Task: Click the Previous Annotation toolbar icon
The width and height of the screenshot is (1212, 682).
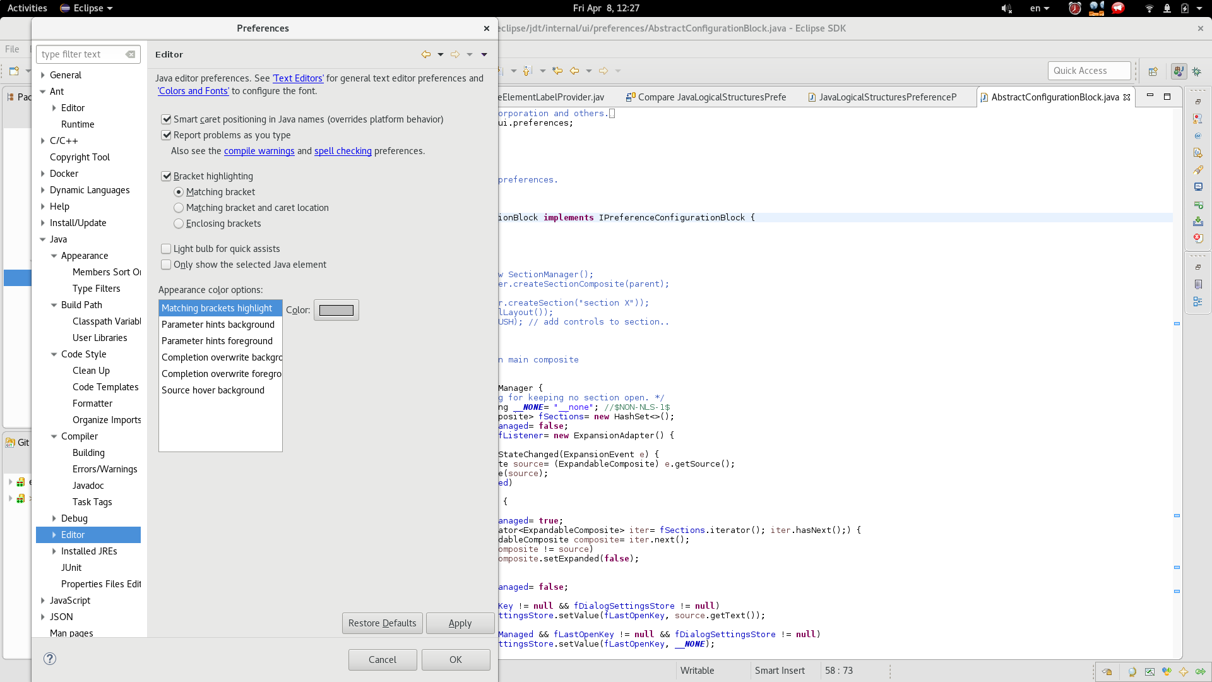Action: (x=528, y=71)
